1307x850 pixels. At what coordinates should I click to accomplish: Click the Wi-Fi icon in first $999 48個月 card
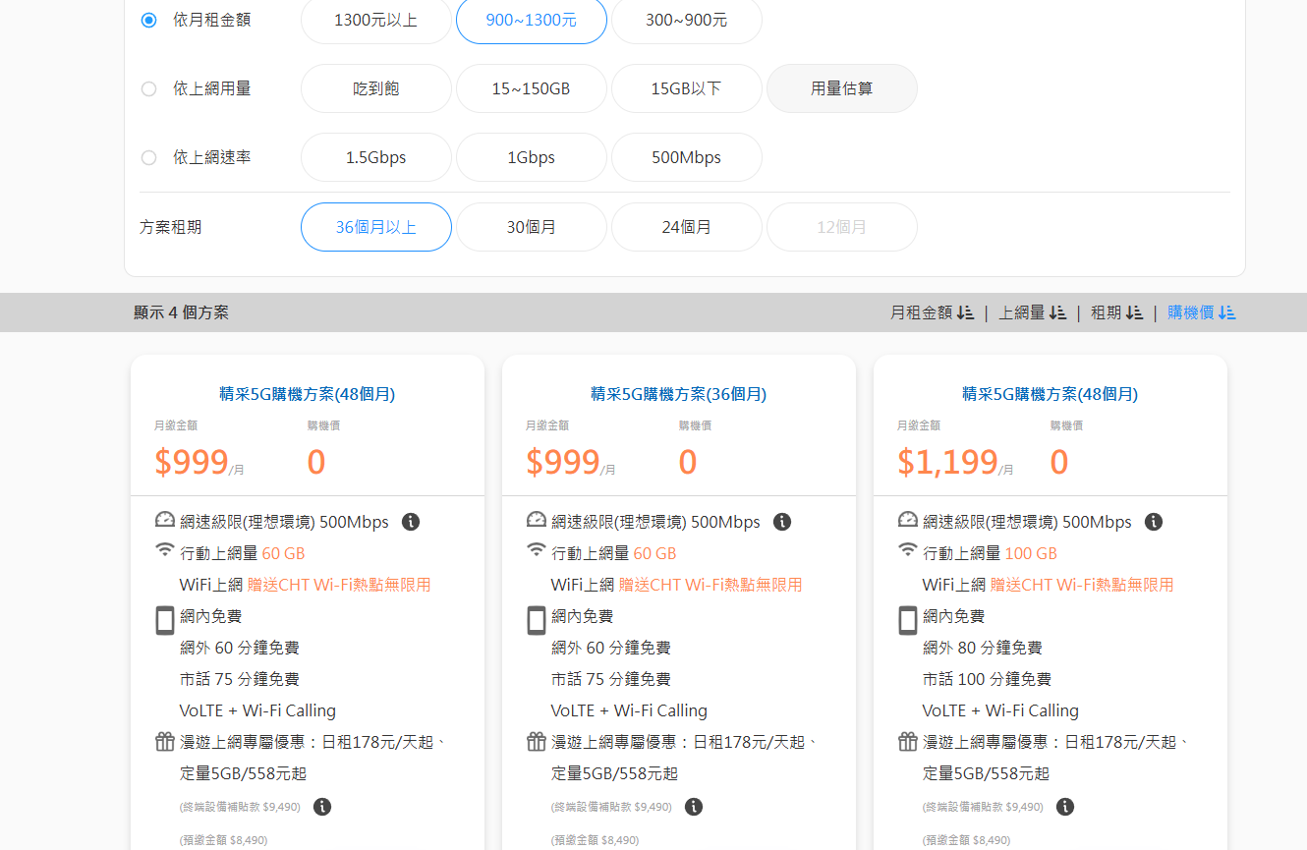[165, 550]
